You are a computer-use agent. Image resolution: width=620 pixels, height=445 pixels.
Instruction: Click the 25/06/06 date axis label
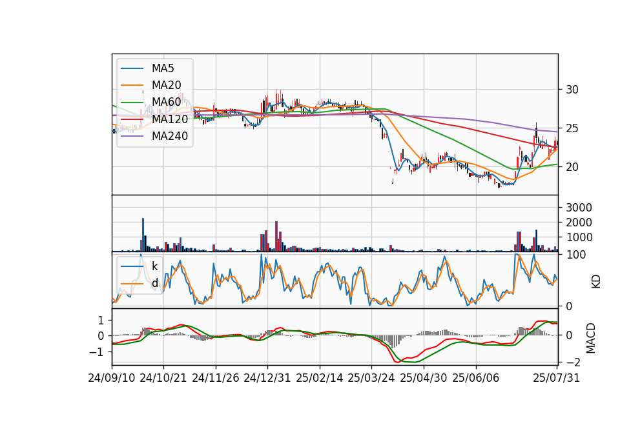476,378
